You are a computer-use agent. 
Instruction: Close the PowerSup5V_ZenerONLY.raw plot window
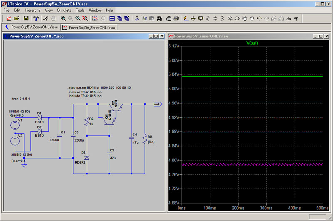327,36
